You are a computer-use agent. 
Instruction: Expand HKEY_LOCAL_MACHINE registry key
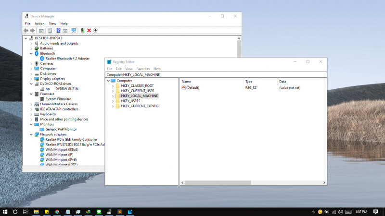(113, 96)
